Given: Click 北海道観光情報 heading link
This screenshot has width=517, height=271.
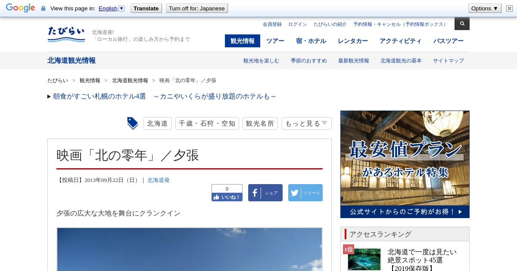Looking at the screenshot, I should [x=72, y=60].
